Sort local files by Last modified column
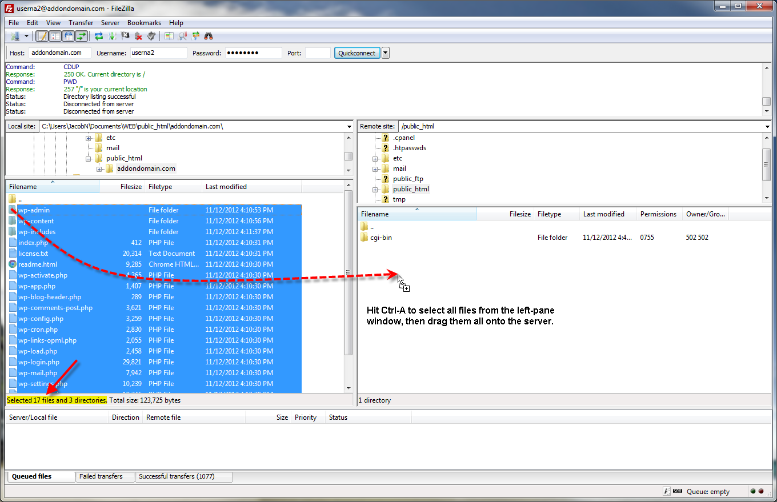This screenshot has height=502, width=777. pos(251,187)
